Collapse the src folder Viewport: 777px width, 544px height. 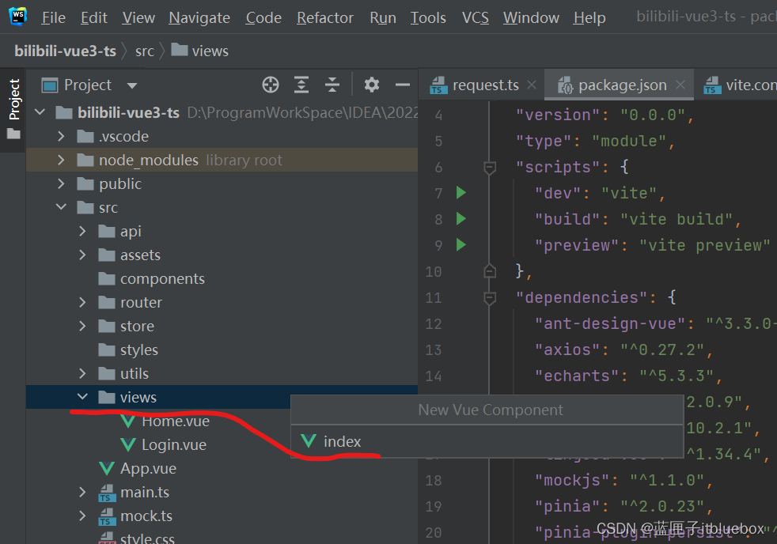tap(61, 207)
